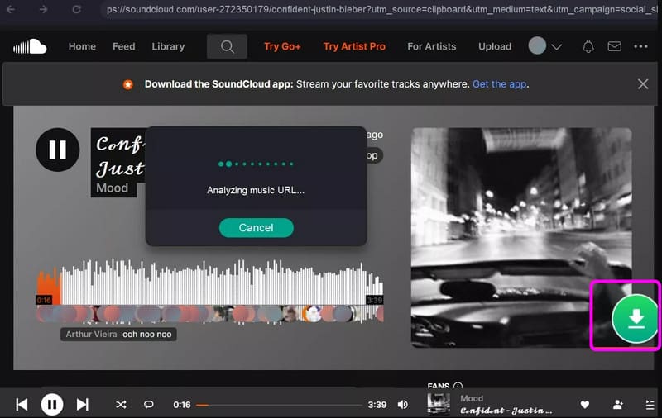The width and height of the screenshot is (662, 418).
Task: Seek in the large track waveform
Action: click(210, 283)
